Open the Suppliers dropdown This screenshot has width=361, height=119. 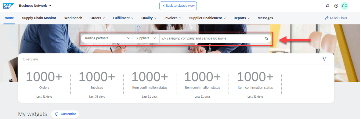(146, 38)
